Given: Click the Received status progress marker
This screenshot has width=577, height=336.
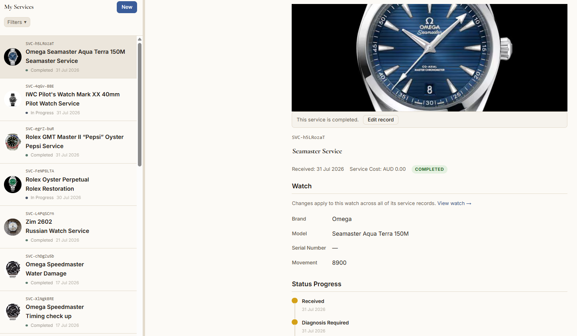Looking at the screenshot, I should click(x=295, y=301).
